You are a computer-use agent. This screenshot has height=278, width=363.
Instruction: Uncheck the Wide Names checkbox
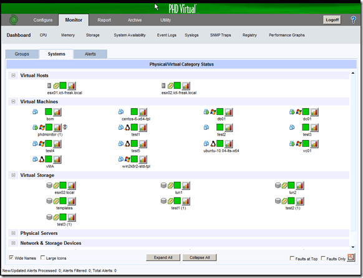tap(11, 257)
